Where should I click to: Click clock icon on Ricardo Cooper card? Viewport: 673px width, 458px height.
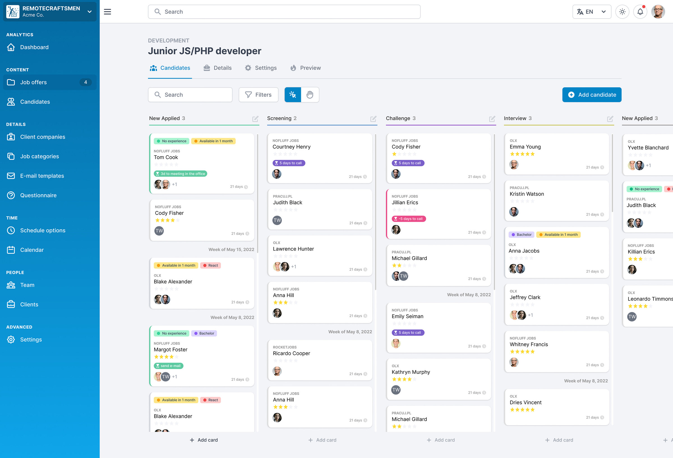pos(365,374)
